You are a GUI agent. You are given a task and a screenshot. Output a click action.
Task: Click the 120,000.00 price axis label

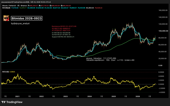163,24
